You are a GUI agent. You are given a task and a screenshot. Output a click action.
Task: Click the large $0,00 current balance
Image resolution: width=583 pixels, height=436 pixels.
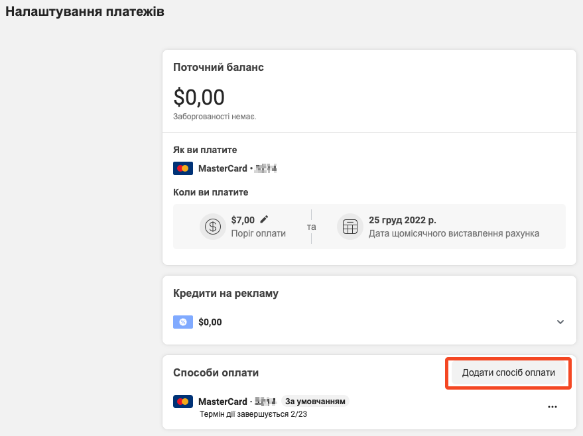[x=199, y=97]
